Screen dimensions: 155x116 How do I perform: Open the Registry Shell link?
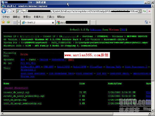[x=120, y=73]
